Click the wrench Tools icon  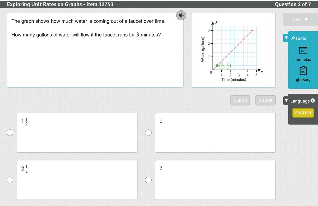click(x=293, y=38)
